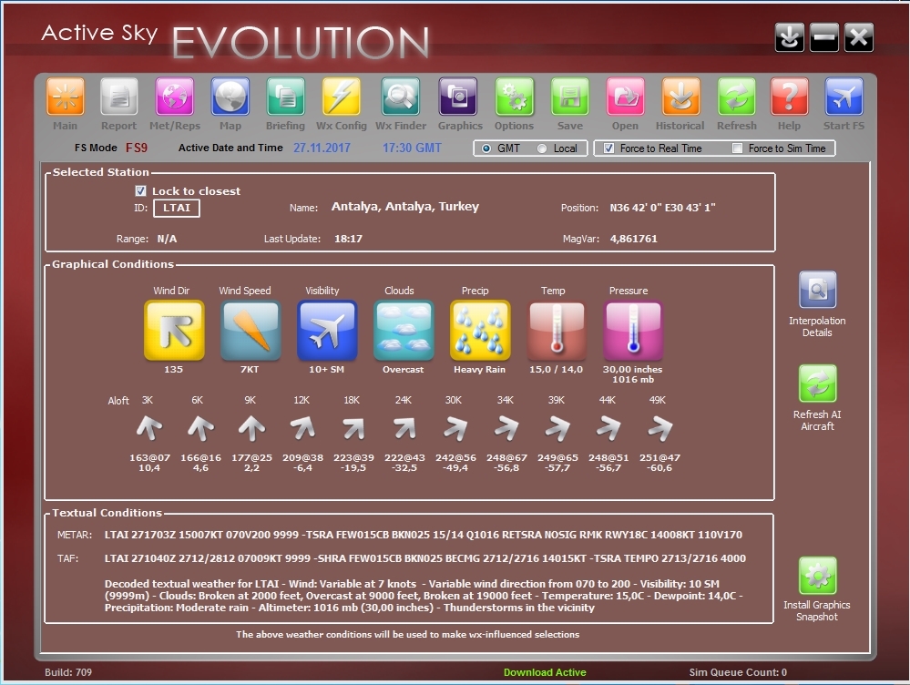Open the Graphics icon

(x=458, y=97)
